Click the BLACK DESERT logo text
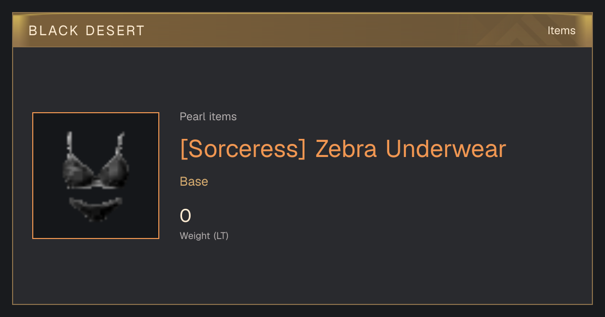Viewport: 605px width, 317px height. coord(87,31)
